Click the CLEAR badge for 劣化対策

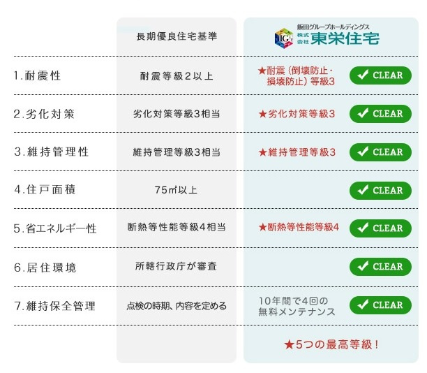pyautogui.click(x=380, y=114)
